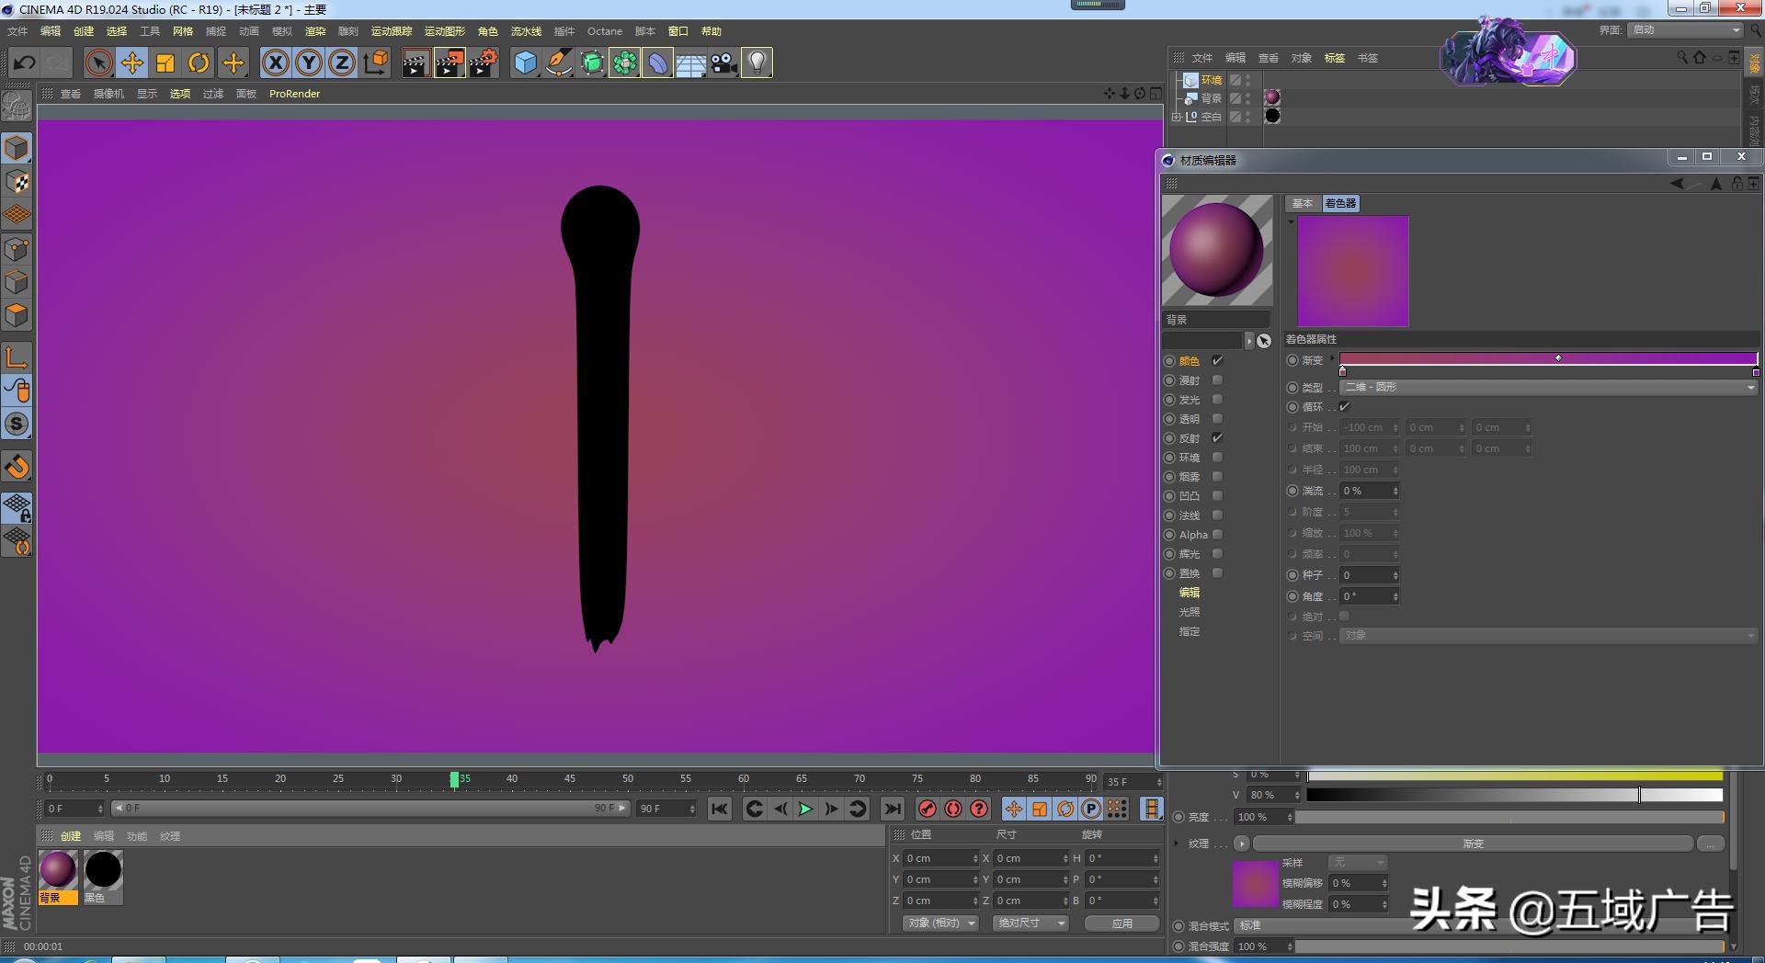1765x963 pixels.
Task: Enable the Alpha channel checkbox
Action: pyautogui.click(x=1217, y=535)
